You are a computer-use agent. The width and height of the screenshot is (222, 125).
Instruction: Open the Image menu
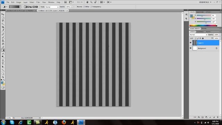(18, 2)
